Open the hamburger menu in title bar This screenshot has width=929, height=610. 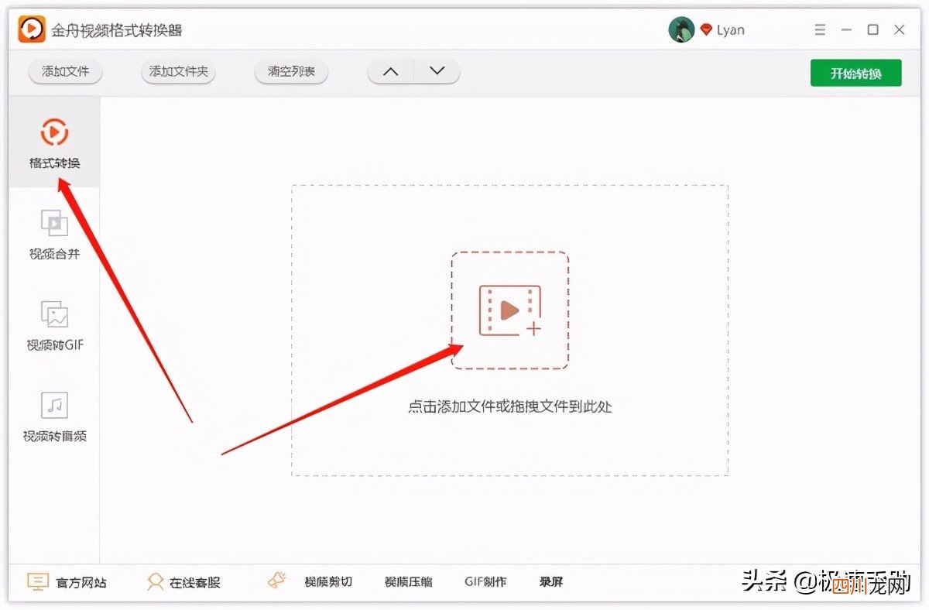[x=821, y=29]
